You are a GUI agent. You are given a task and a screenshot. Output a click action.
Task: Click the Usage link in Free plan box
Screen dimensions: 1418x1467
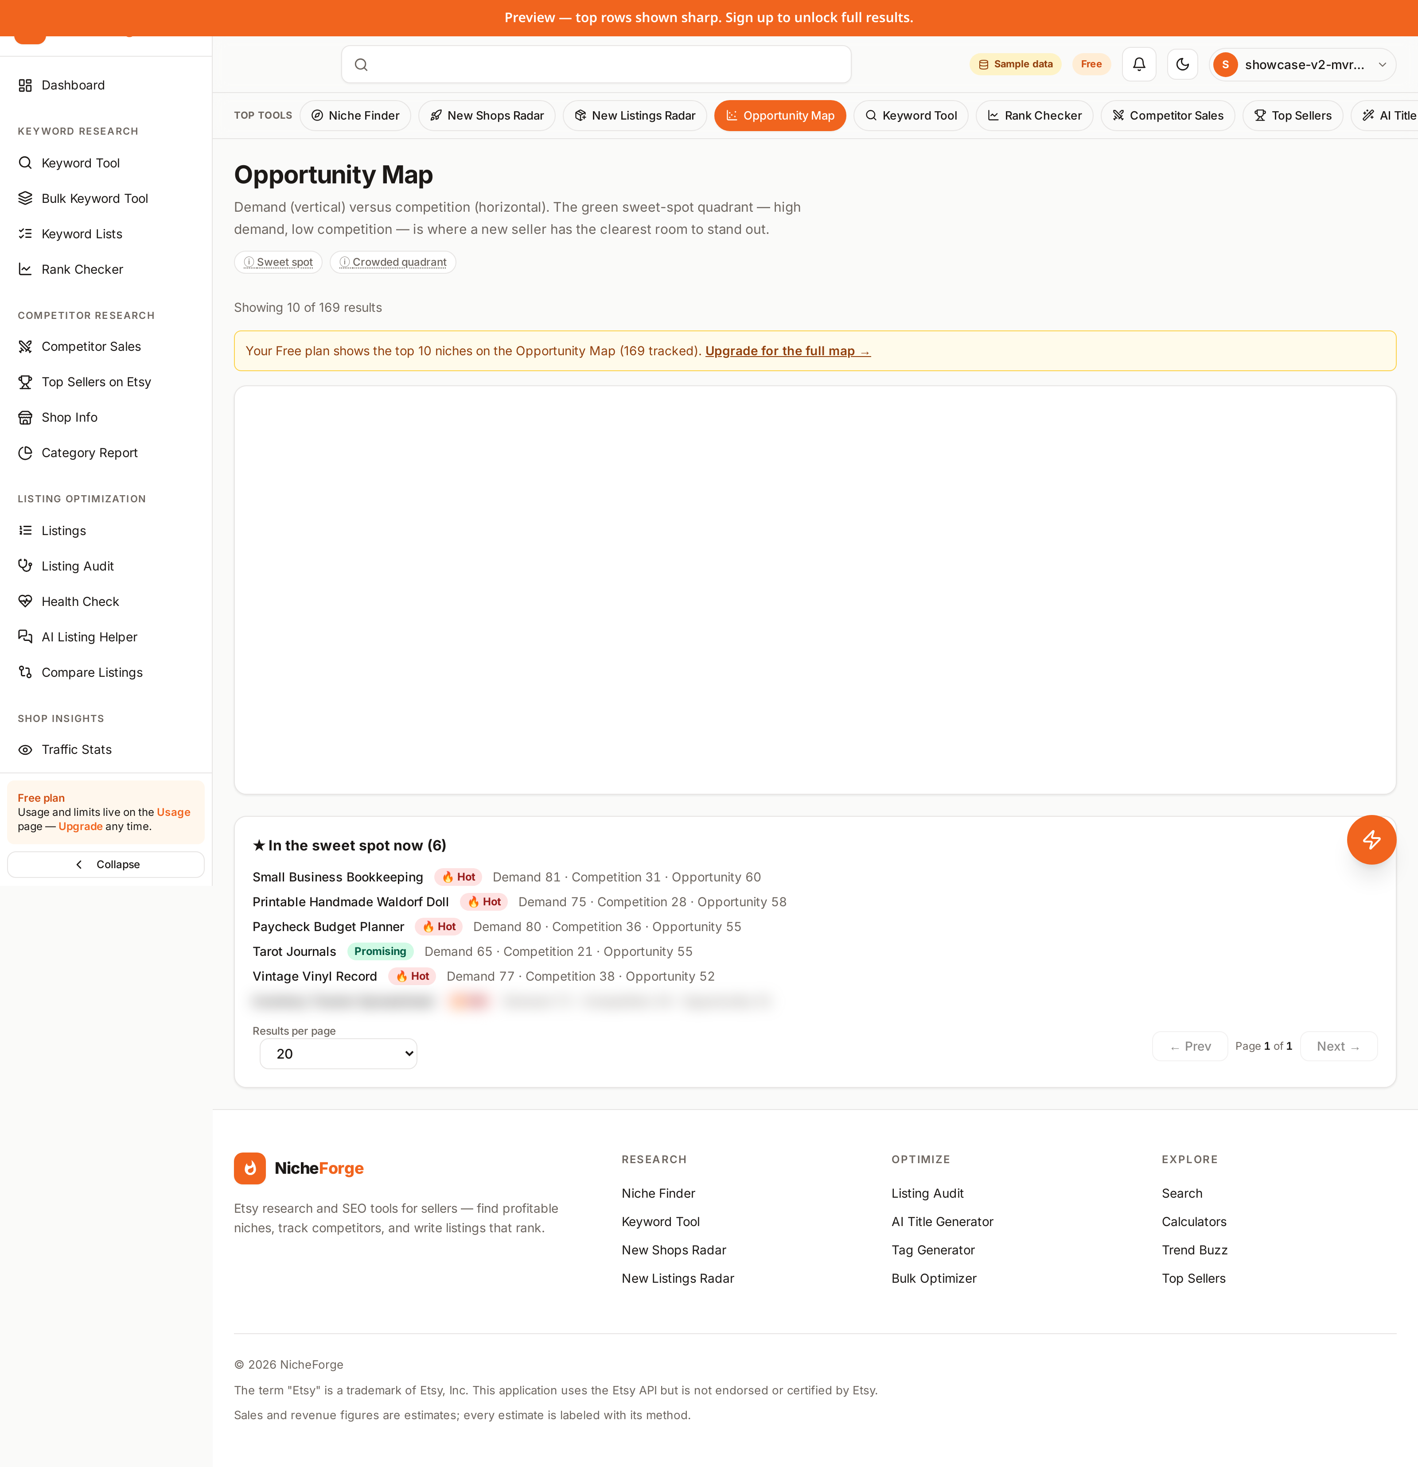tap(174, 812)
